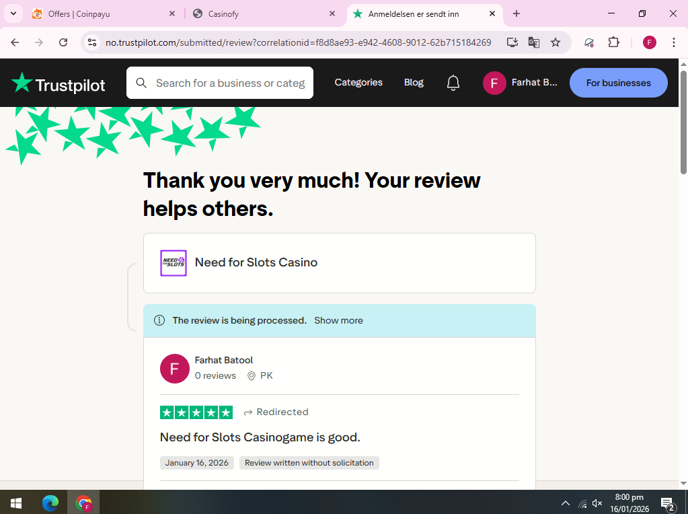Click the info icon in processing notice
The width and height of the screenshot is (688, 514).
click(x=159, y=320)
